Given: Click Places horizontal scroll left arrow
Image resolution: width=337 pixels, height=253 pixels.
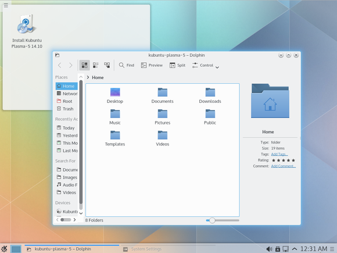Looking at the screenshot, I should [x=57, y=220].
